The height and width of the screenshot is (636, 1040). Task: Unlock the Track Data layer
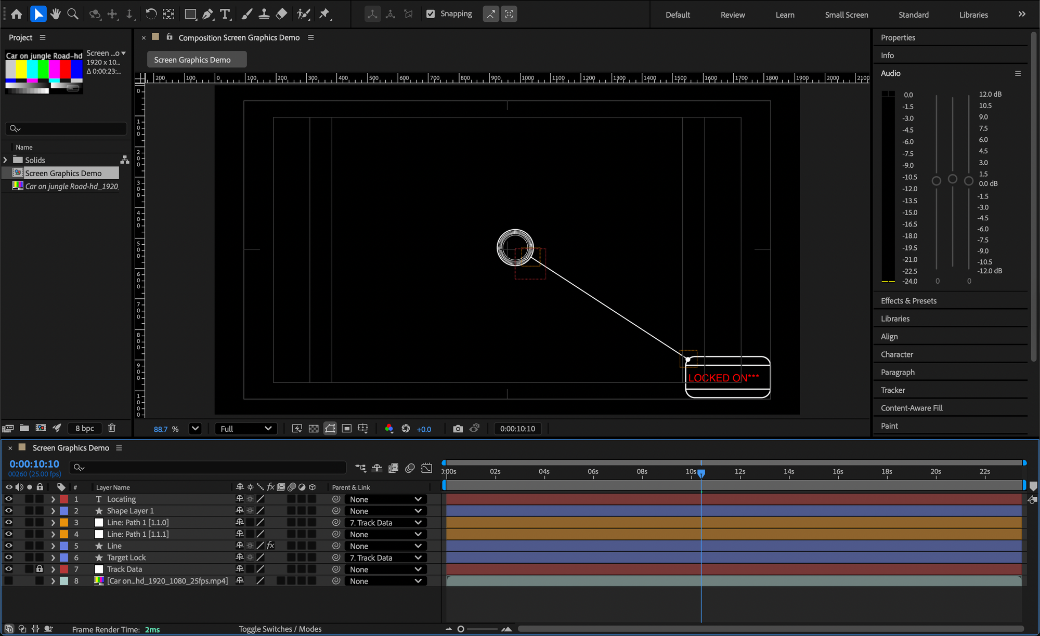[40, 569]
